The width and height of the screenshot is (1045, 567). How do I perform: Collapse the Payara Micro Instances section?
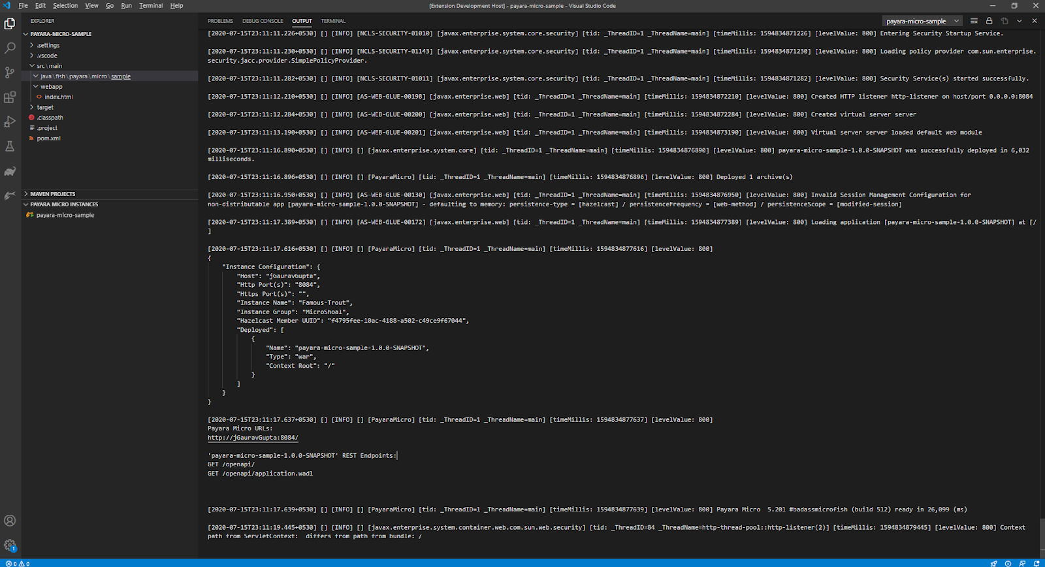pyautogui.click(x=63, y=204)
